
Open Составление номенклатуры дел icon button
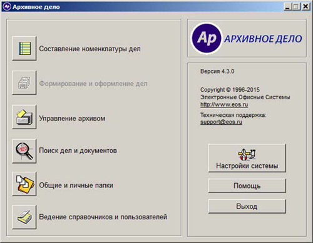pyautogui.click(x=24, y=49)
